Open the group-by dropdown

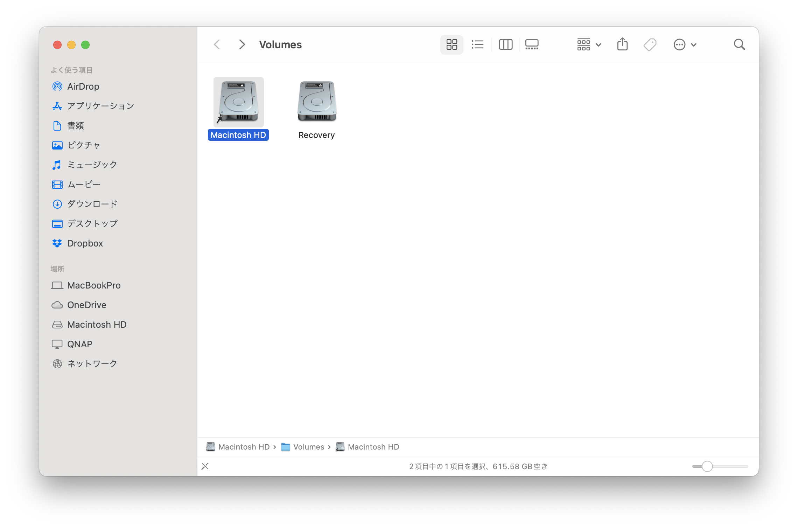click(589, 44)
